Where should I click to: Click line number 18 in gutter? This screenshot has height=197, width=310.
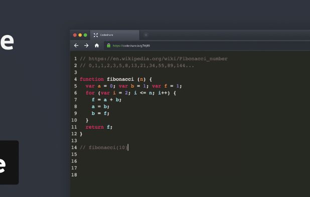tap(74, 174)
